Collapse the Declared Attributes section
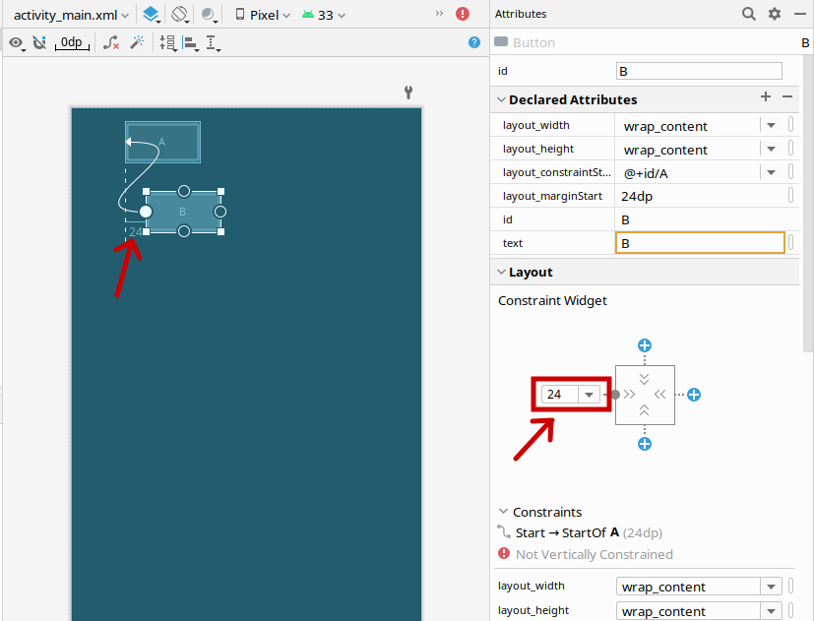 coord(501,99)
